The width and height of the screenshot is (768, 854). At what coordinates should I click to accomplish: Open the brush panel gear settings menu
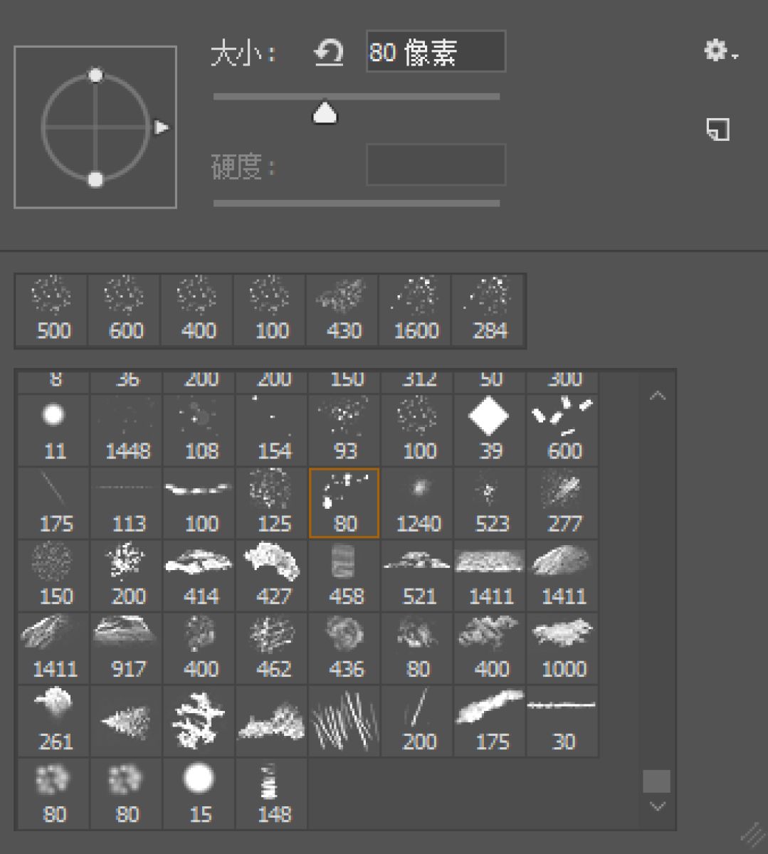(x=720, y=51)
